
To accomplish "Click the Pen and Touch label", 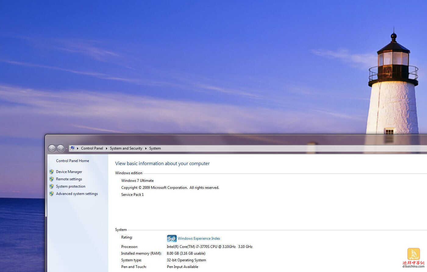I will (134, 267).
